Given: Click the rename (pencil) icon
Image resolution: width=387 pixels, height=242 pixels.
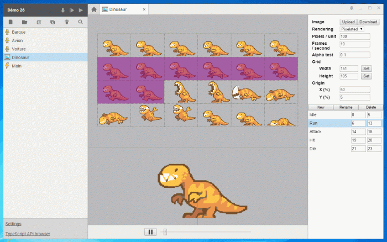Looking at the screenshot, I should coord(39,22).
